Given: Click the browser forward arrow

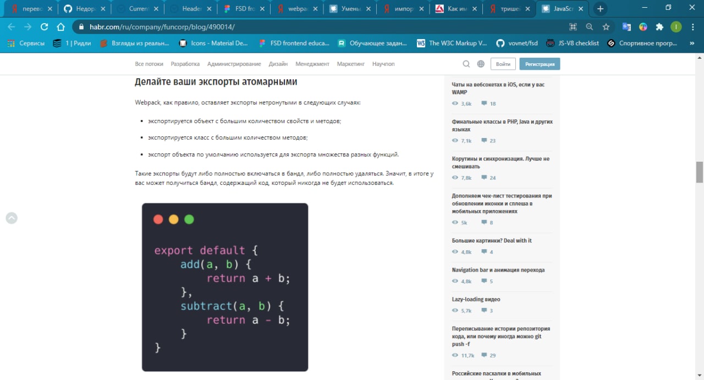Looking at the screenshot, I should click(x=28, y=26).
